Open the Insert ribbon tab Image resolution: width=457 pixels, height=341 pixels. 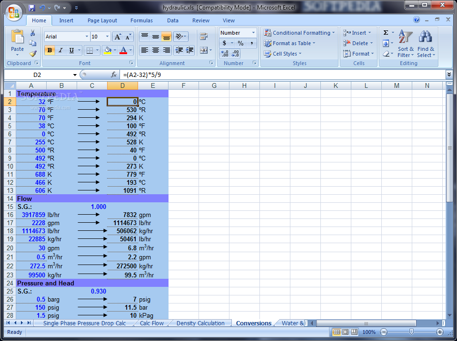click(66, 20)
